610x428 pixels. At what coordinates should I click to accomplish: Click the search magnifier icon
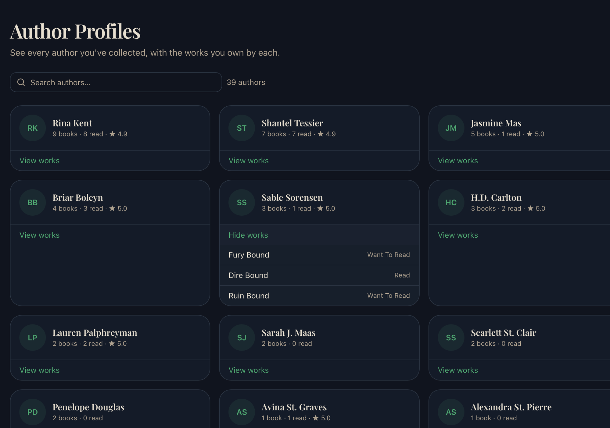tap(21, 82)
